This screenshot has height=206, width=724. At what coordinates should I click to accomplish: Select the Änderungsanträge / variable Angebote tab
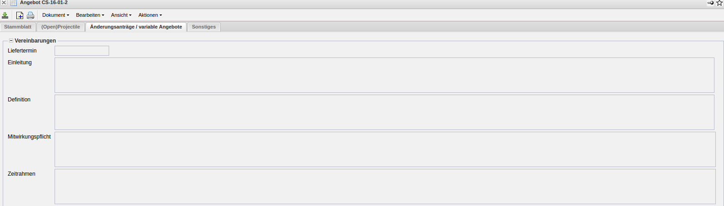136,27
